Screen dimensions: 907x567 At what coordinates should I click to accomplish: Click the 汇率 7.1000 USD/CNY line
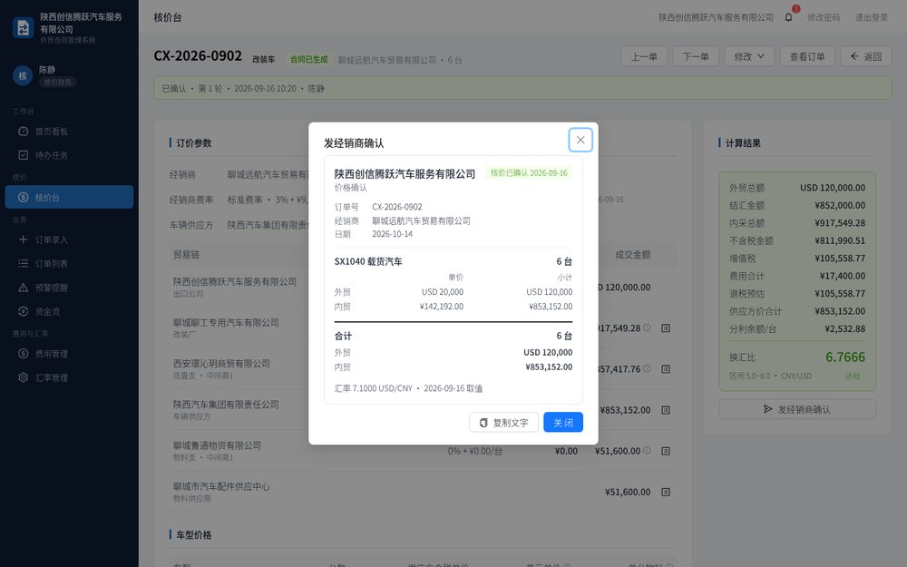tap(408, 388)
